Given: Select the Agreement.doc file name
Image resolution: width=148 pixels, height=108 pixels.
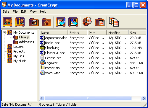Looking at the screenshot, I should click(56, 38).
